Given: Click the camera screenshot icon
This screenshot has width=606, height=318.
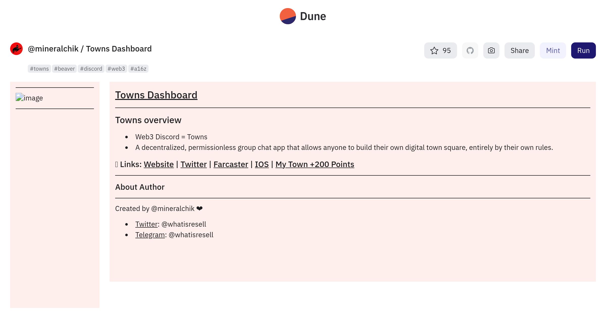Looking at the screenshot, I should (491, 50).
